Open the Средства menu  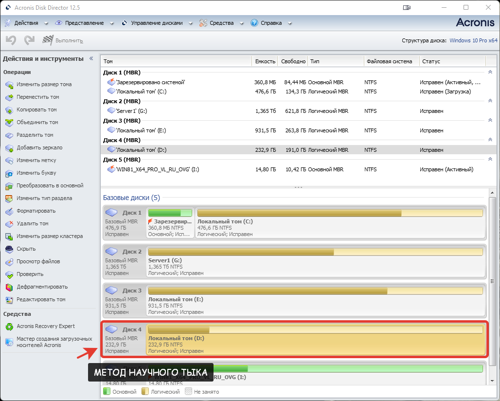pos(222,23)
